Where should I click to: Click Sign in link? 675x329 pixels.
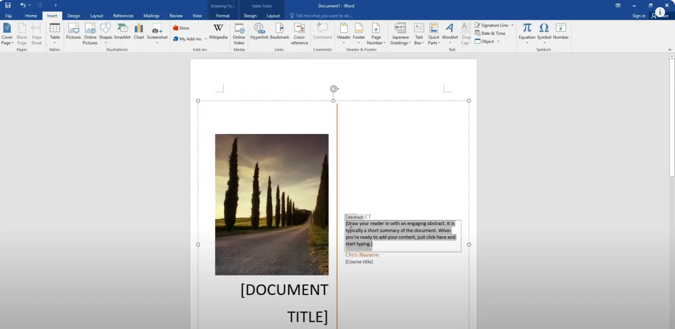tap(638, 16)
